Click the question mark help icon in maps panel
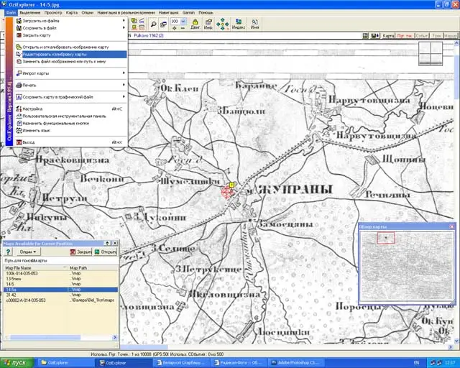The width and height of the screenshot is (460, 368). click(x=8, y=252)
